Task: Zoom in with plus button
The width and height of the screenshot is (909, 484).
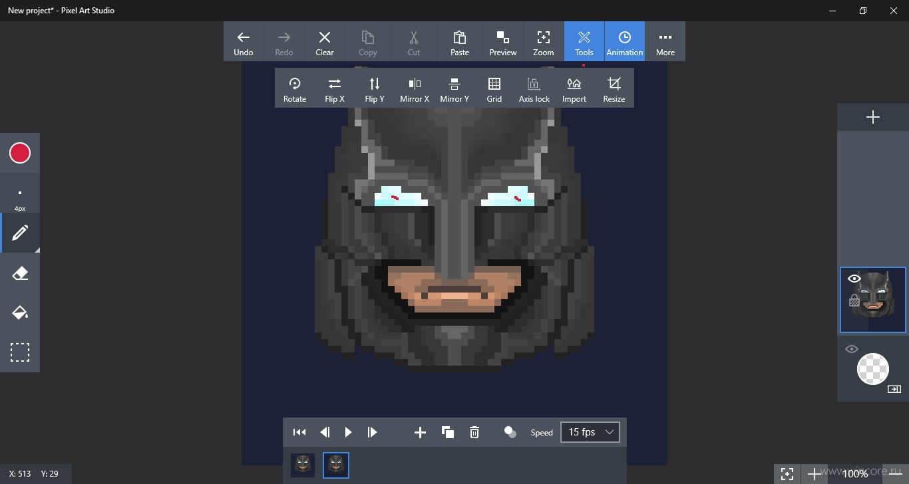Action: coord(815,474)
